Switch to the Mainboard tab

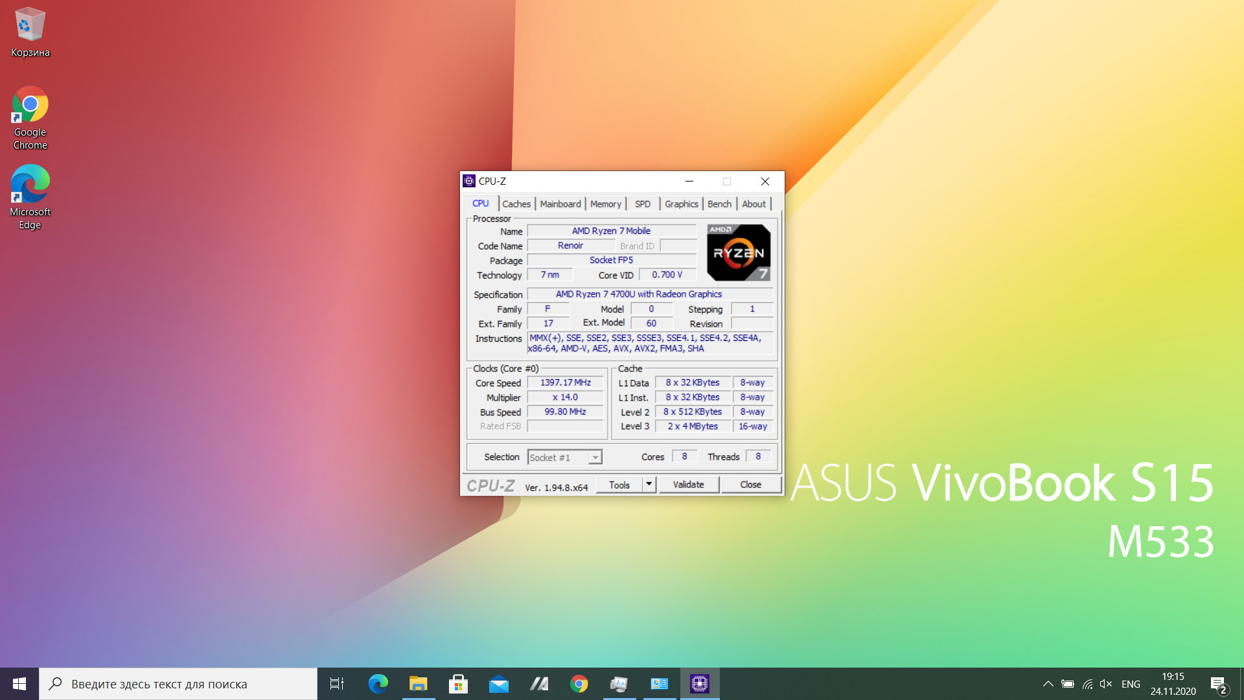560,204
